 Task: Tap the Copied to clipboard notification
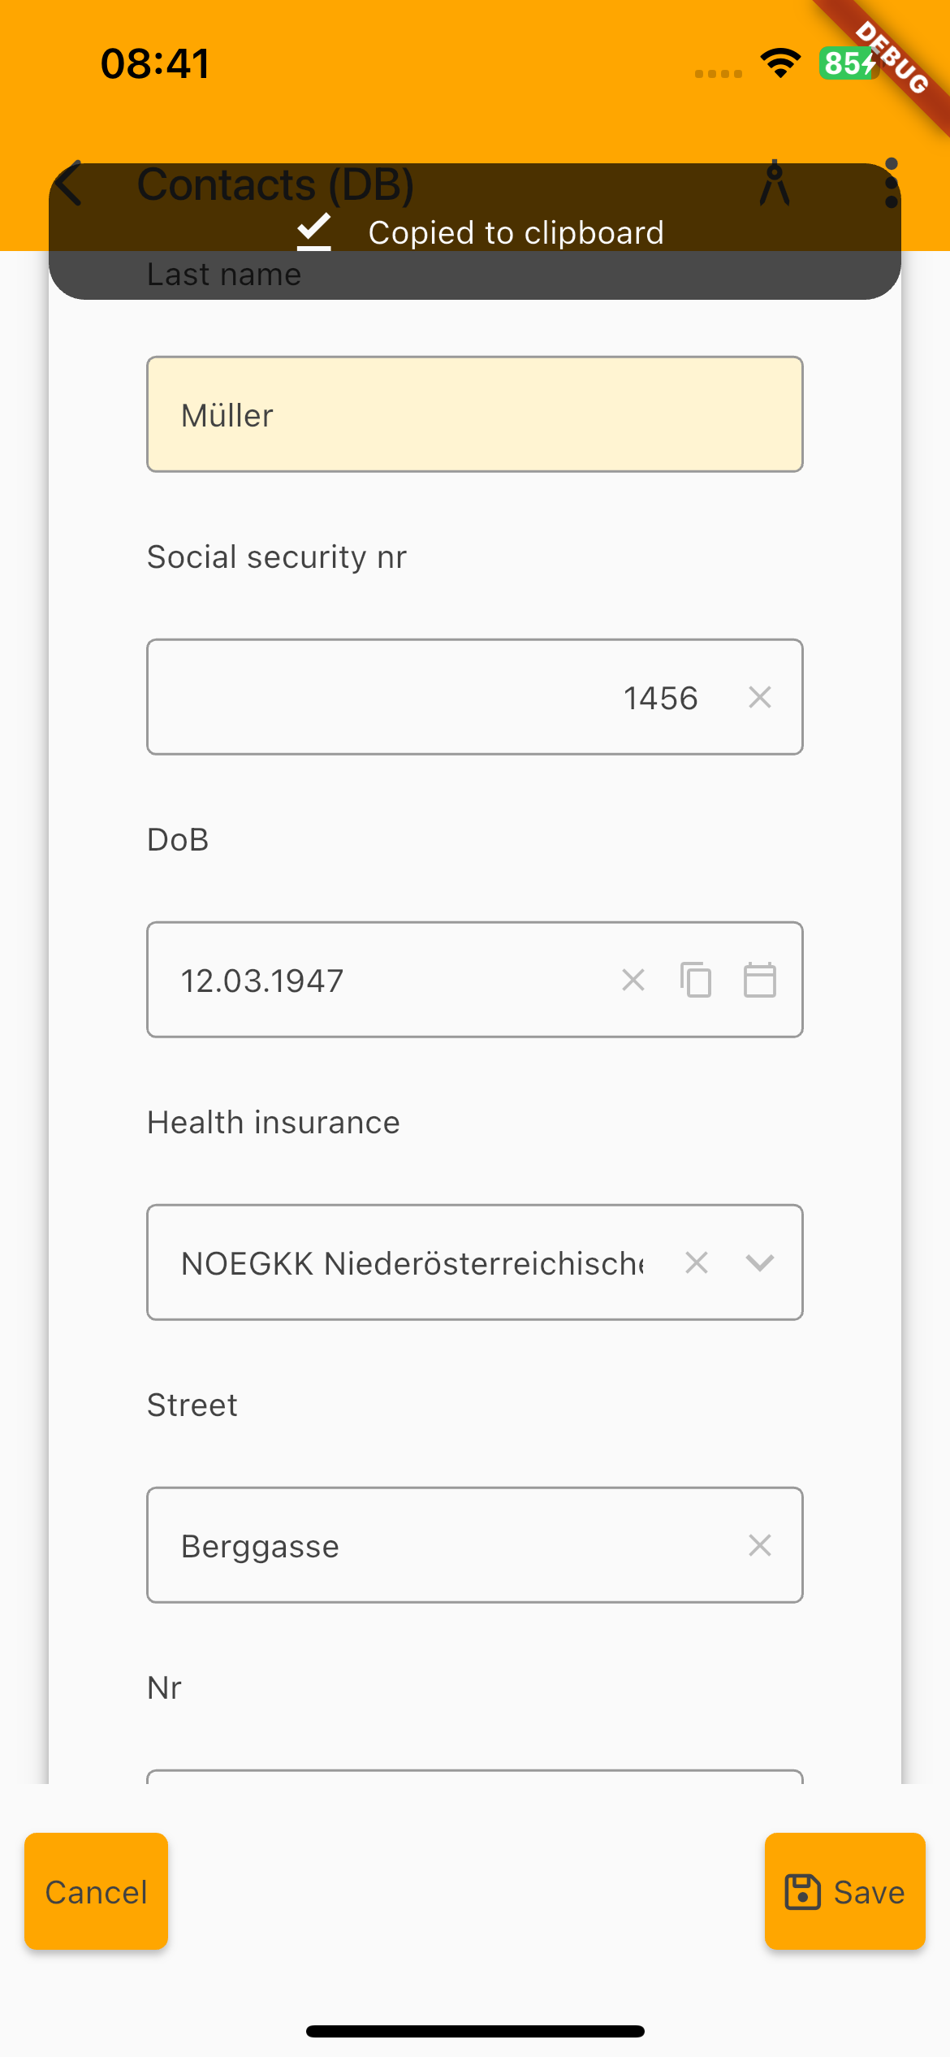pyautogui.click(x=516, y=233)
